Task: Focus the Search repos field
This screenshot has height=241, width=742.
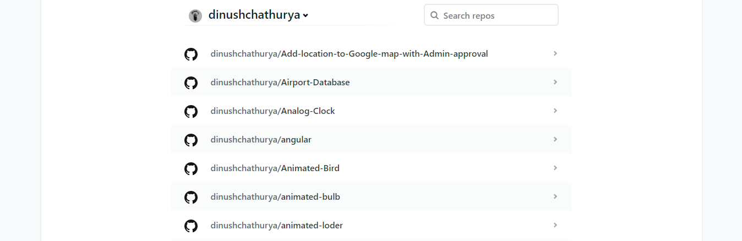Action: tap(491, 15)
